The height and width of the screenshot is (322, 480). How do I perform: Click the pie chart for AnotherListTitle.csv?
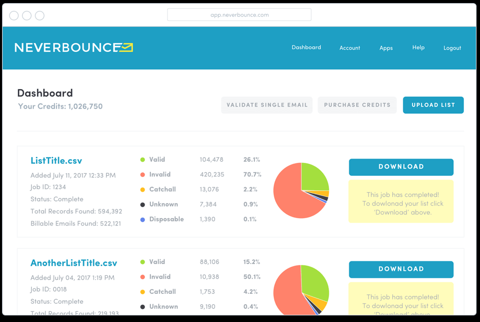(301, 290)
